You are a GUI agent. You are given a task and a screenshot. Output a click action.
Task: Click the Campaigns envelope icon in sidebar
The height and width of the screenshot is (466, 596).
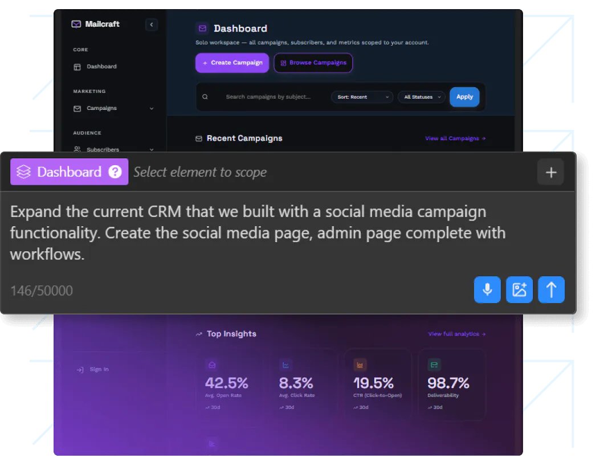point(77,109)
